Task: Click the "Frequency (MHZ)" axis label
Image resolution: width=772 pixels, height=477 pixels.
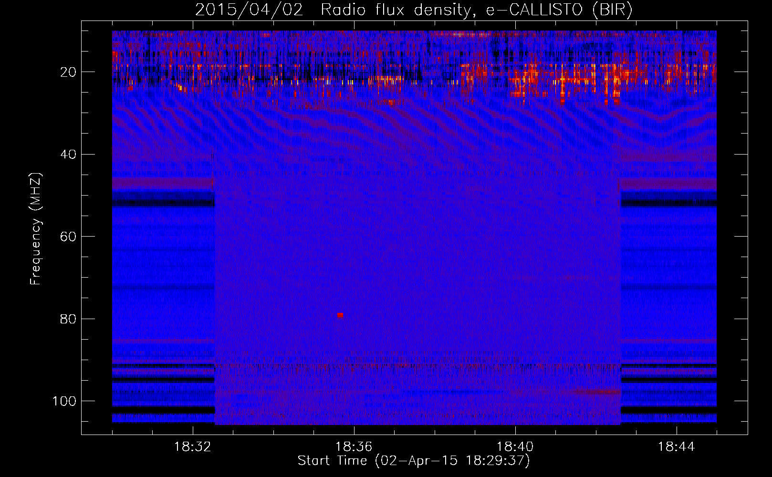Action: point(36,228)
